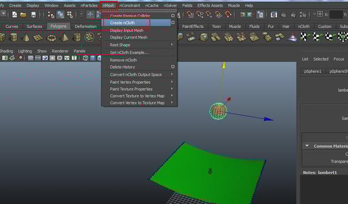Viewport: 348px width, 204px height.
Task: Render the current frame clapperboard icon
Action: click(x=283, y=15)
